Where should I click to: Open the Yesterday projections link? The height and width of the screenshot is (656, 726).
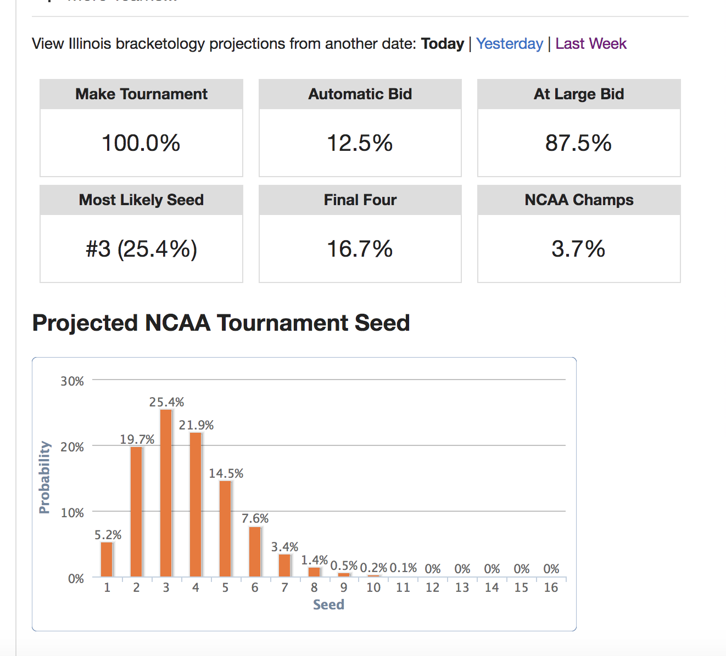[509, 44]
